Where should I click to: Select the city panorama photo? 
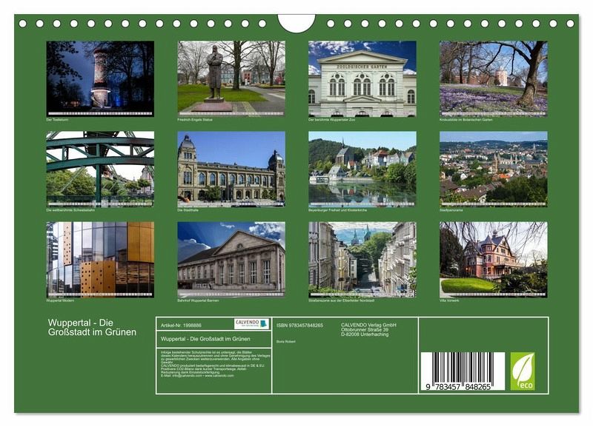click(x=494, y=169)
